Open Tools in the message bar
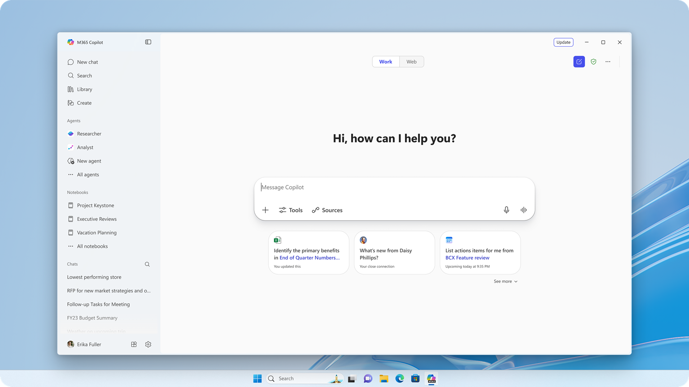Screen dimensions: 689x387 point(291,210)
